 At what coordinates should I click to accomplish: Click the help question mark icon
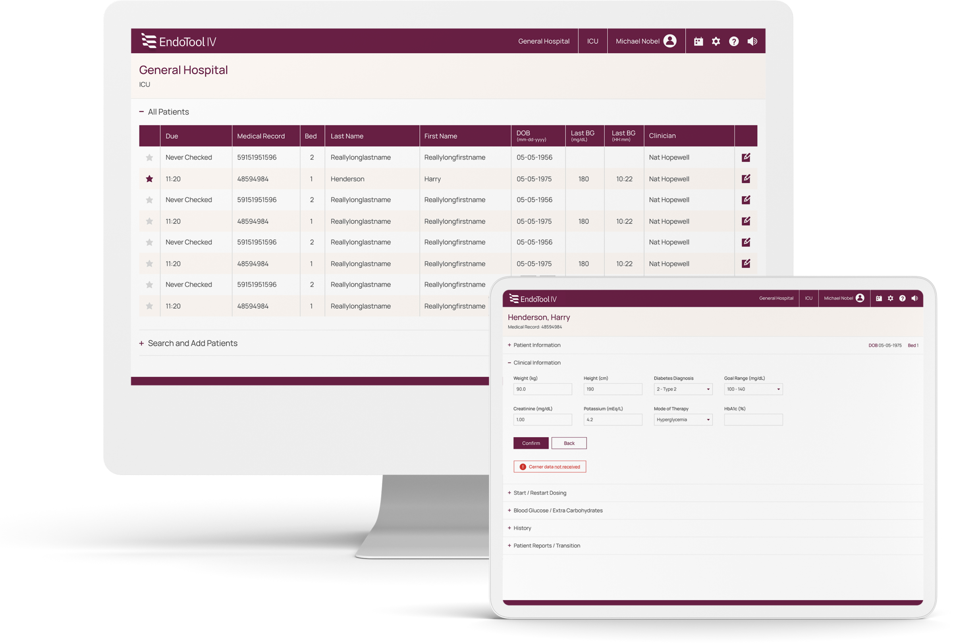[x=734, y=41]
